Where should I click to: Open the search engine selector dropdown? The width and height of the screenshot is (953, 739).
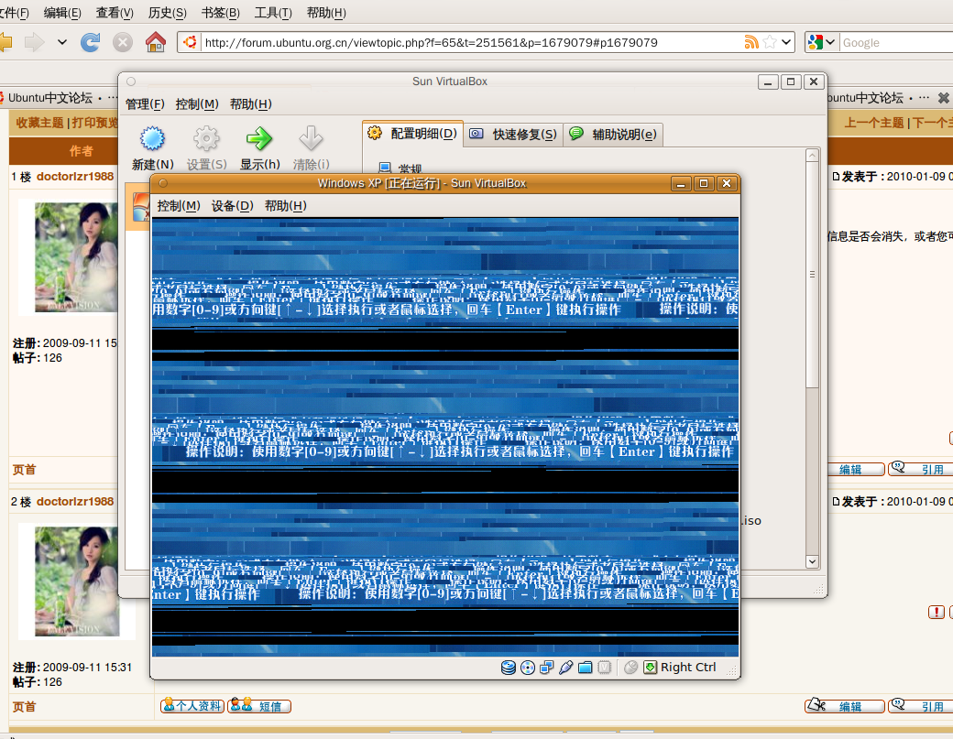pyautogui.click(x=830, y=42)
